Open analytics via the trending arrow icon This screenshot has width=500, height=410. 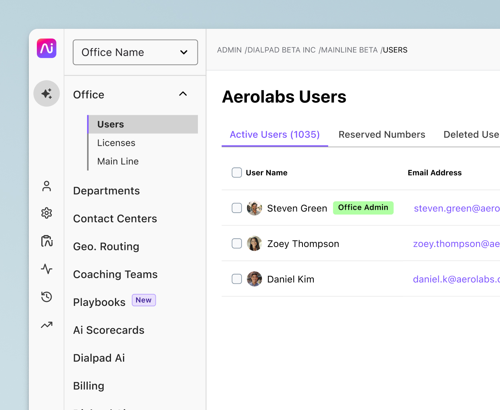(x=46, y=325)
